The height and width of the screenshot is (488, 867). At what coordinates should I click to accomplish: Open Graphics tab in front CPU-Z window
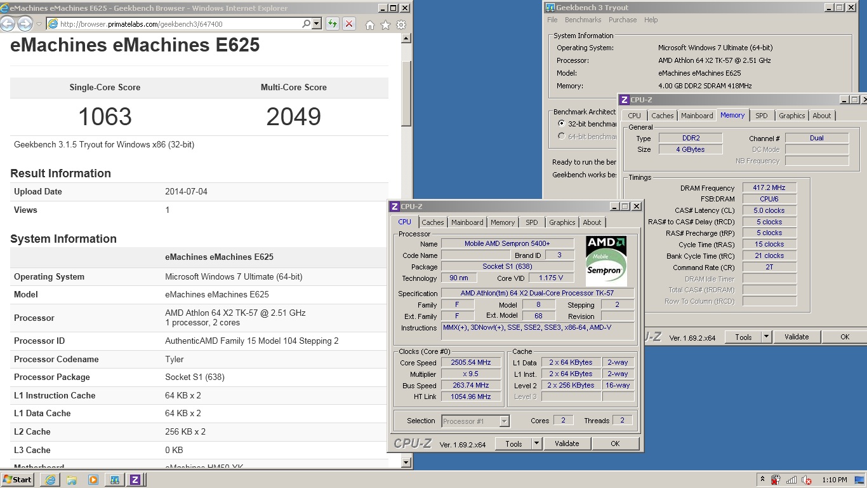(562, 222)
